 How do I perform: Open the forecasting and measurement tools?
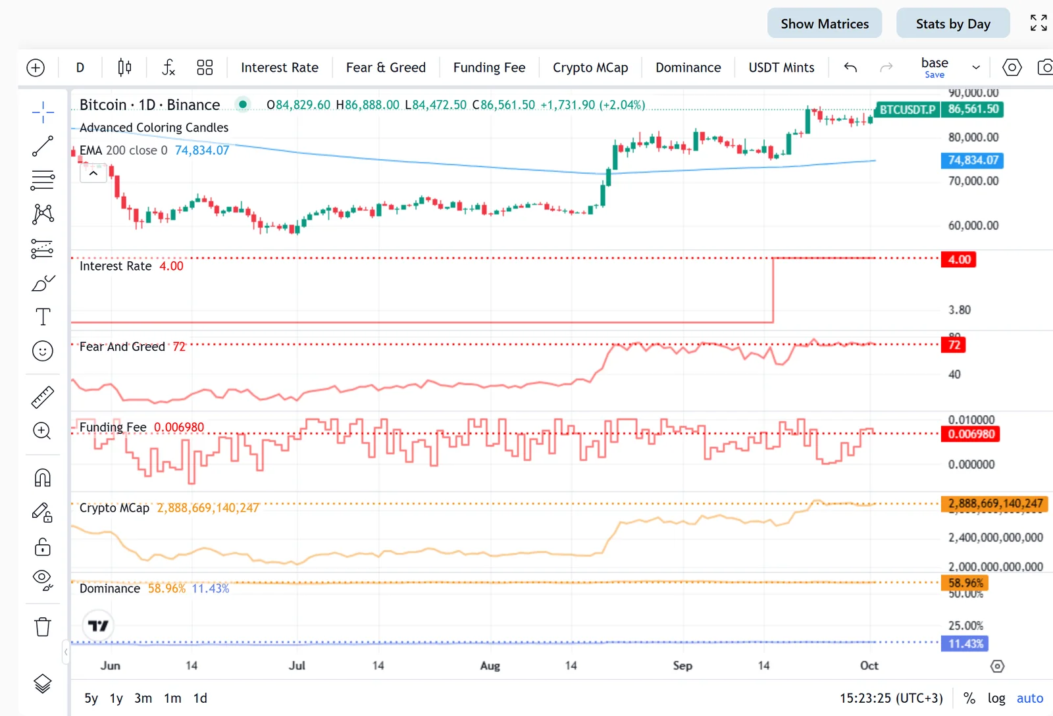pos(43,248)
